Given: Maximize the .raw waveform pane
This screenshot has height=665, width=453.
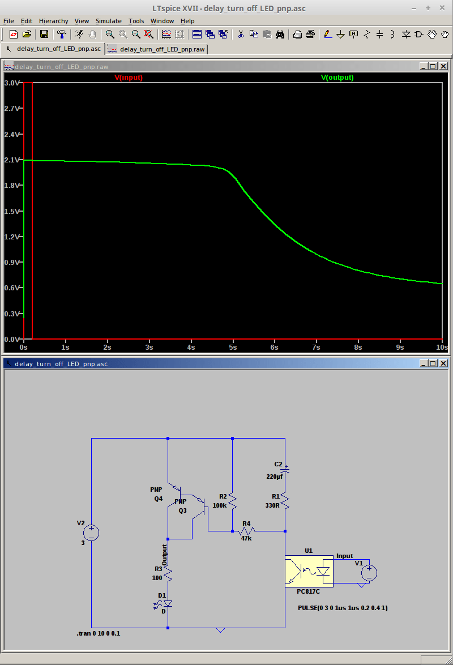Looking at the screenshot, I should click(x=433, y=66).
